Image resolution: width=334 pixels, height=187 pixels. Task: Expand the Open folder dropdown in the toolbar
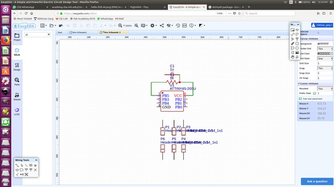[53, 25]
